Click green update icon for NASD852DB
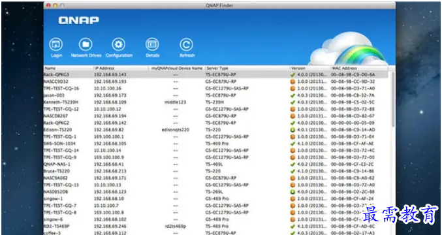Image resolution: width=442 pixels, height=235 pixels. point(292,192)
